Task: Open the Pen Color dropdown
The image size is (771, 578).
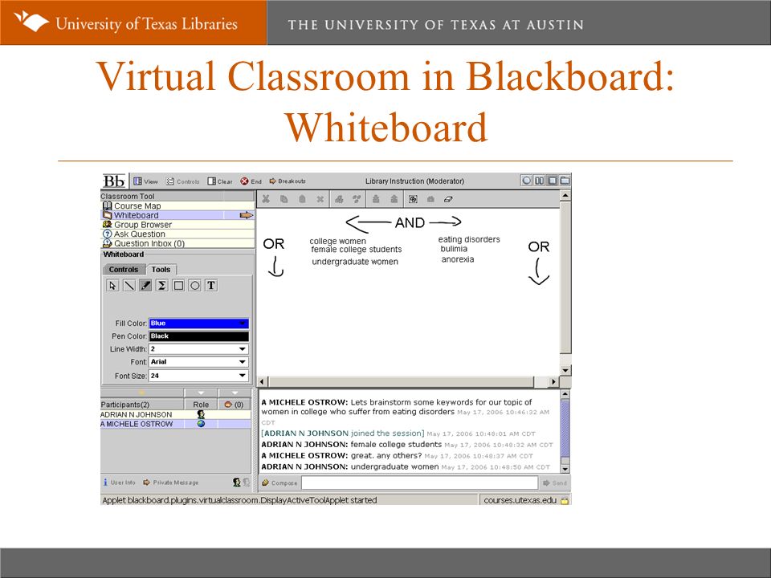Action: pyautogui.click(x=198, y=336)
